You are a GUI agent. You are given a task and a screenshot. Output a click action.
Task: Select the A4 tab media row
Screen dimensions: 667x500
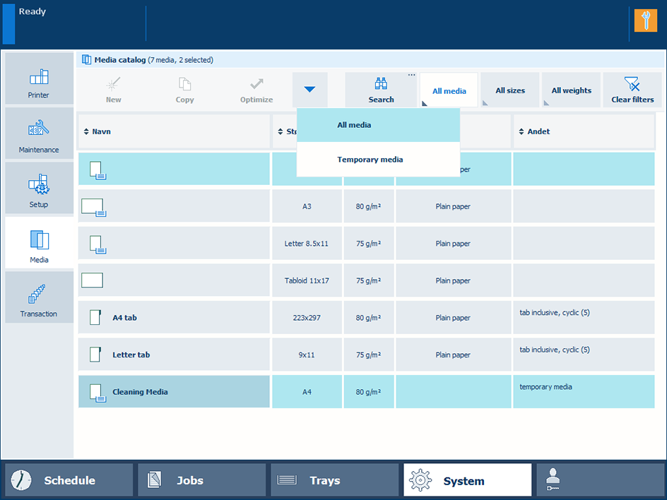click(173, 318)
